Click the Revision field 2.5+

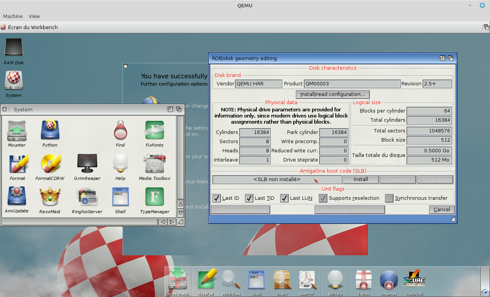pyautogui.click(x=437, y=83)
